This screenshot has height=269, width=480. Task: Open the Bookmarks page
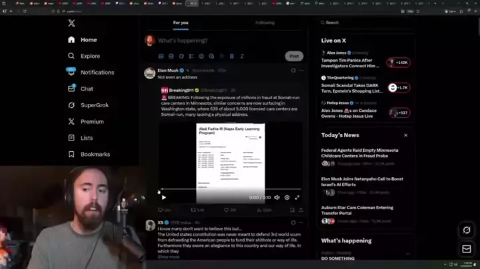coord(95,154)
